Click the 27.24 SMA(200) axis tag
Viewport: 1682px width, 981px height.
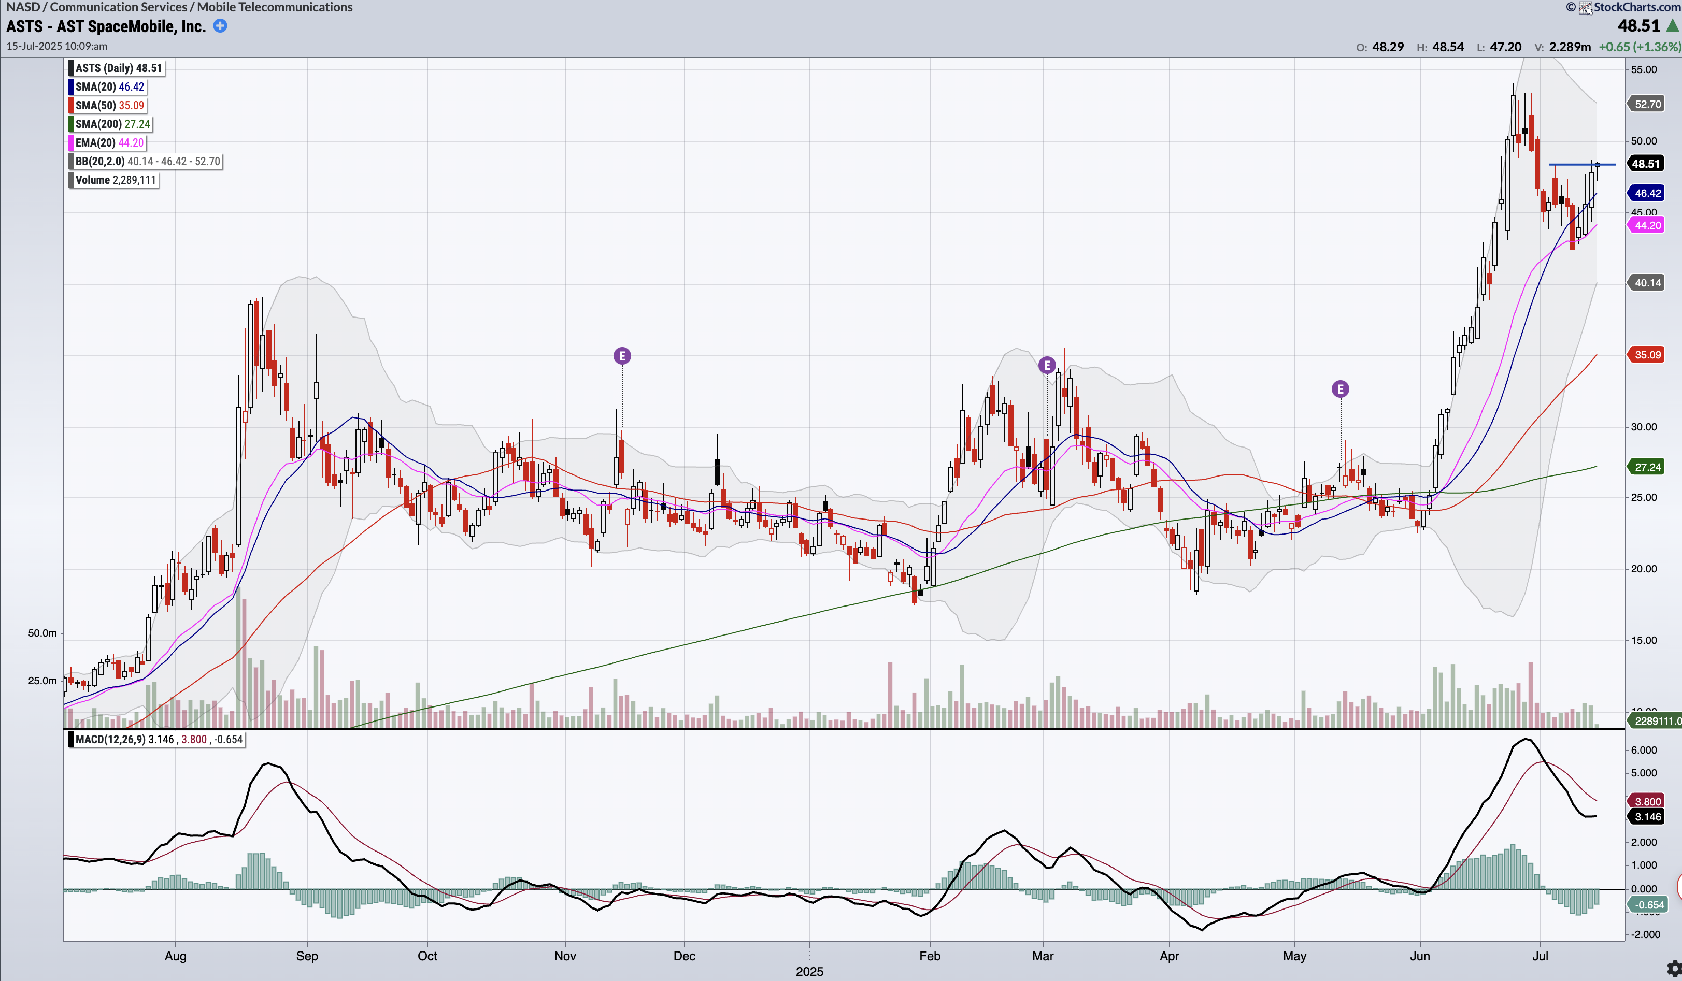(x=1645, y=467)
